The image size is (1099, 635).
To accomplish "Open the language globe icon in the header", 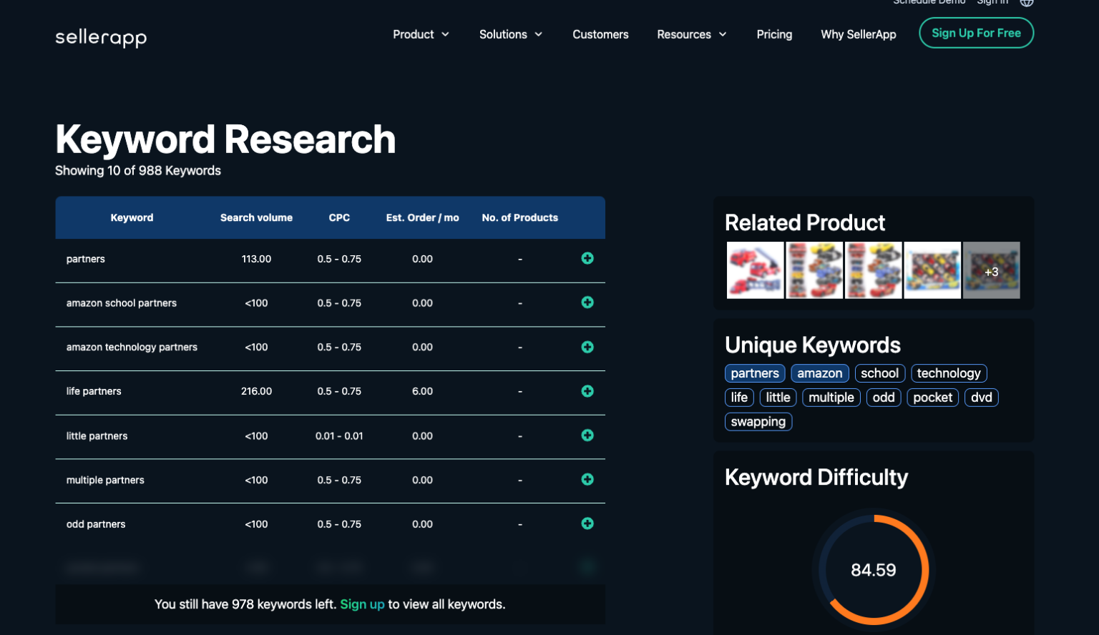I will click(x=1027, y=3).
